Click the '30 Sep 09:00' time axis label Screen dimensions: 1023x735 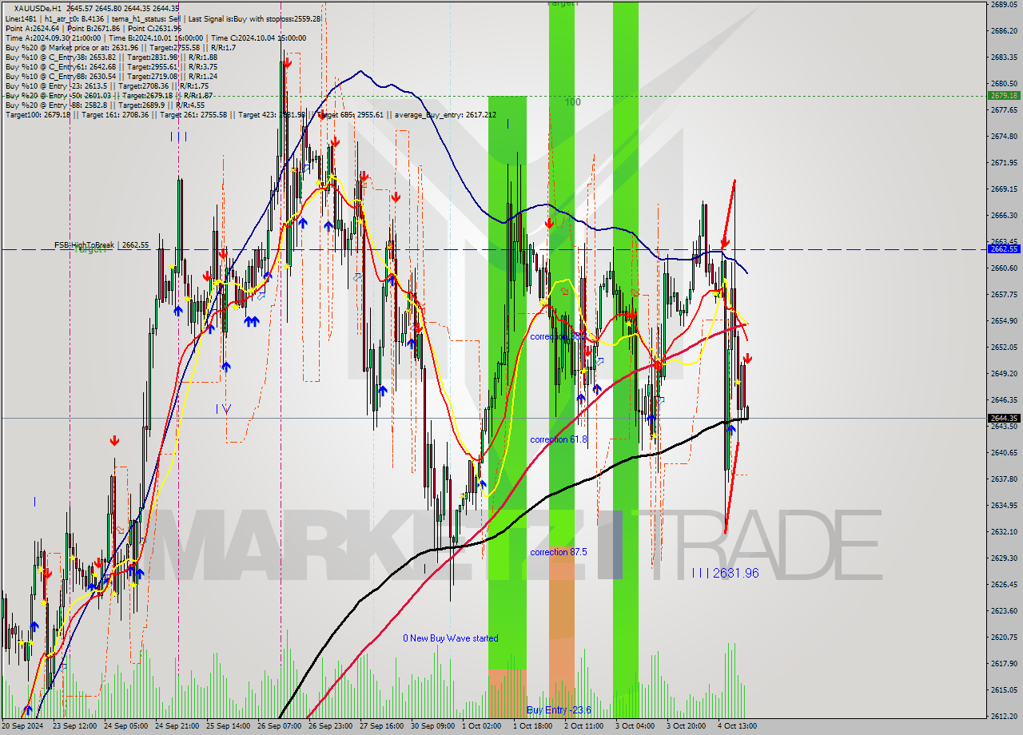tap(433, 726)
